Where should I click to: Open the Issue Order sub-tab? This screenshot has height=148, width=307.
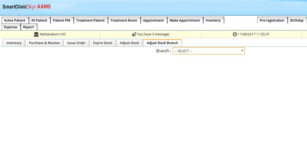tap(76, 43)
